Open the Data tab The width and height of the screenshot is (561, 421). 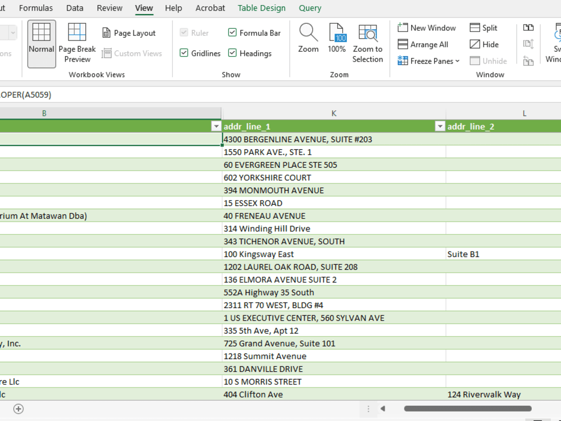click(x=75, y=8)
